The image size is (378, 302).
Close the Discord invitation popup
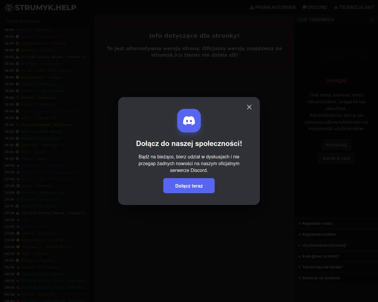point(249,107)
